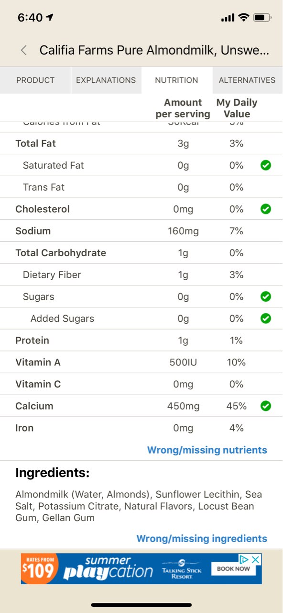Tap the checkmark icon next to Added Sugars
Viewport: 283px width, 613px height.
tap(266, 318)
